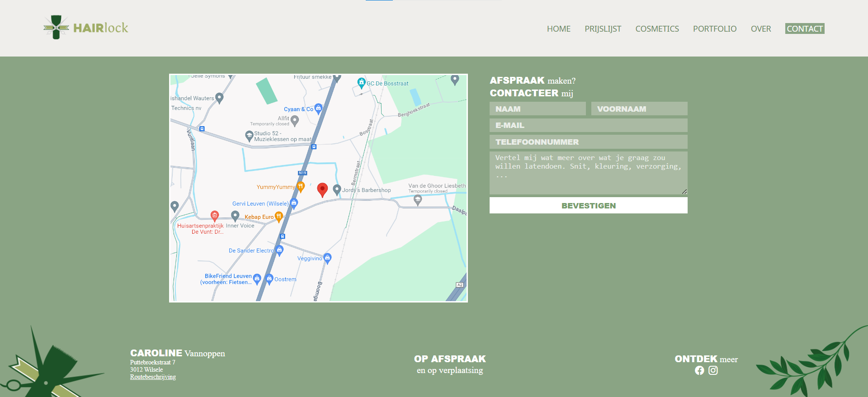The height and width of the screenshot is (397, 868).
Task: Click the HAIRlock logo
Action: [x=86, y=28]
